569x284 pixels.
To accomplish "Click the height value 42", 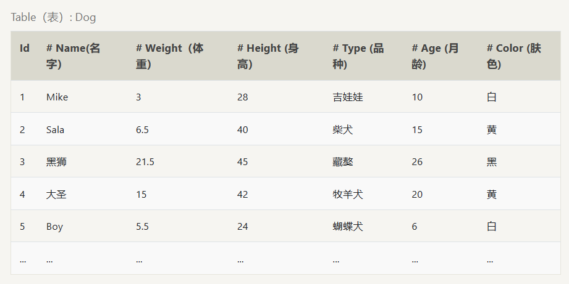I will (242, 195).
